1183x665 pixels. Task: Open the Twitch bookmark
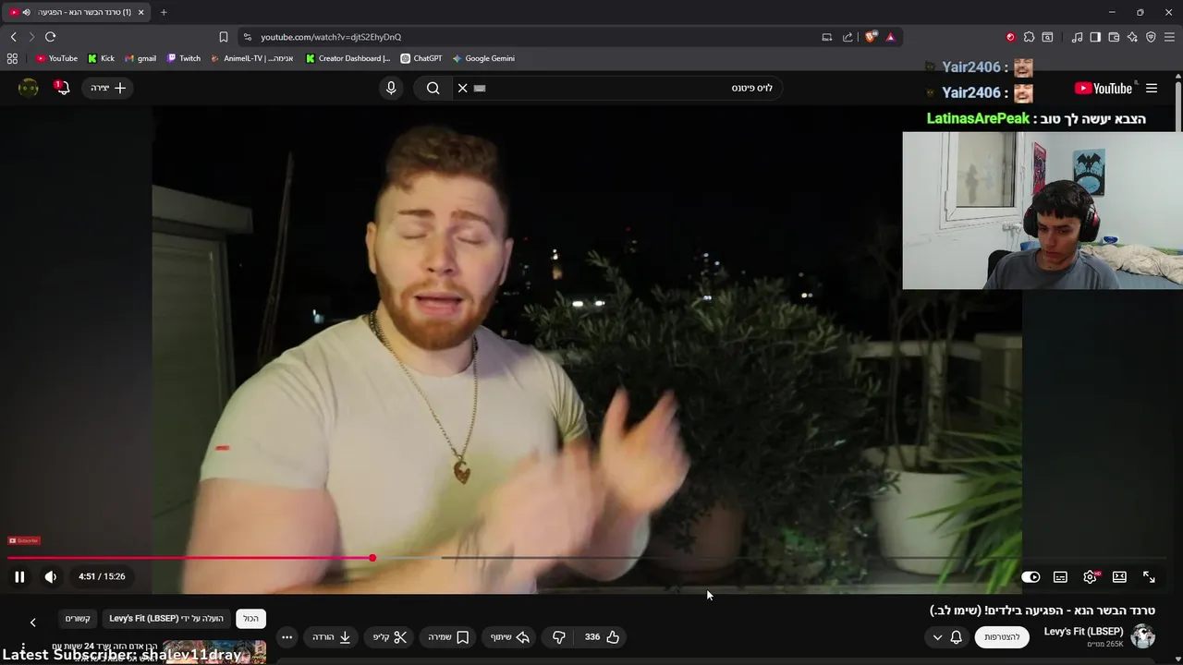pos(183,58)
